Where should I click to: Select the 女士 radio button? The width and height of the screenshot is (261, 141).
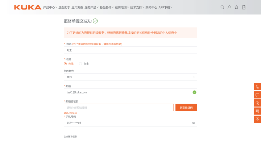coord(80,64)
